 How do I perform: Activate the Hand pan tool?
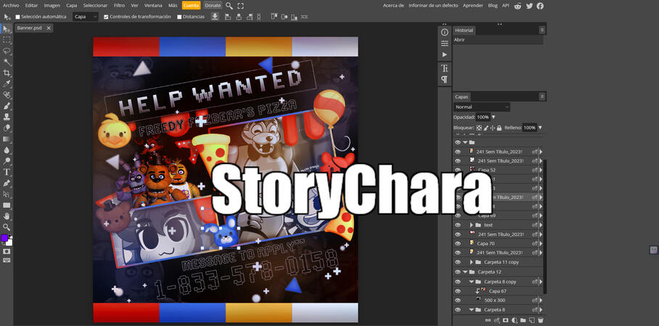(x=7, y=216)
